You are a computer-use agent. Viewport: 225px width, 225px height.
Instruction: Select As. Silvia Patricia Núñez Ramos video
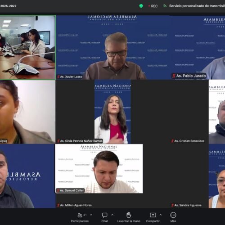112,112
